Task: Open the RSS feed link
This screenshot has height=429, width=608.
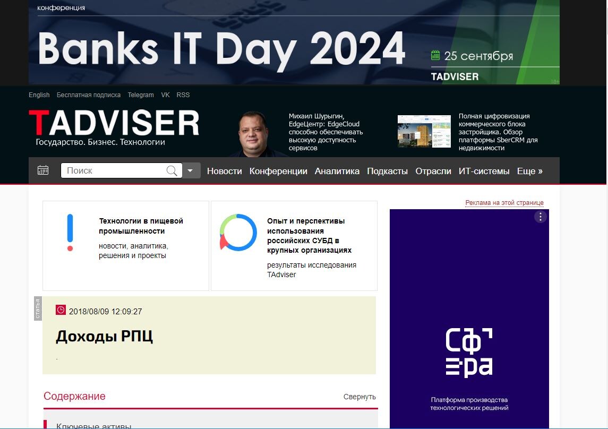Action: click(183, 95)
